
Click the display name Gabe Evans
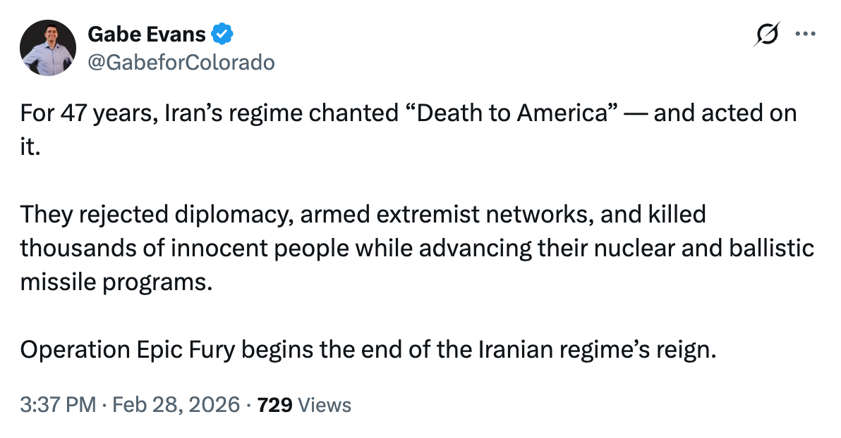(x=147, y=34)
